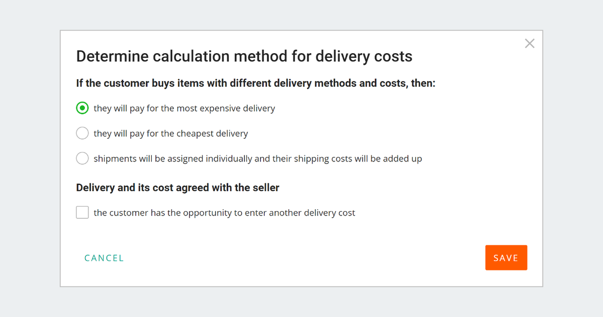Image resolution: width=603 pixels, height=317 pixels.
Task: Click the "customer has the opportunity" checkbox label
Action: point(224,213)
